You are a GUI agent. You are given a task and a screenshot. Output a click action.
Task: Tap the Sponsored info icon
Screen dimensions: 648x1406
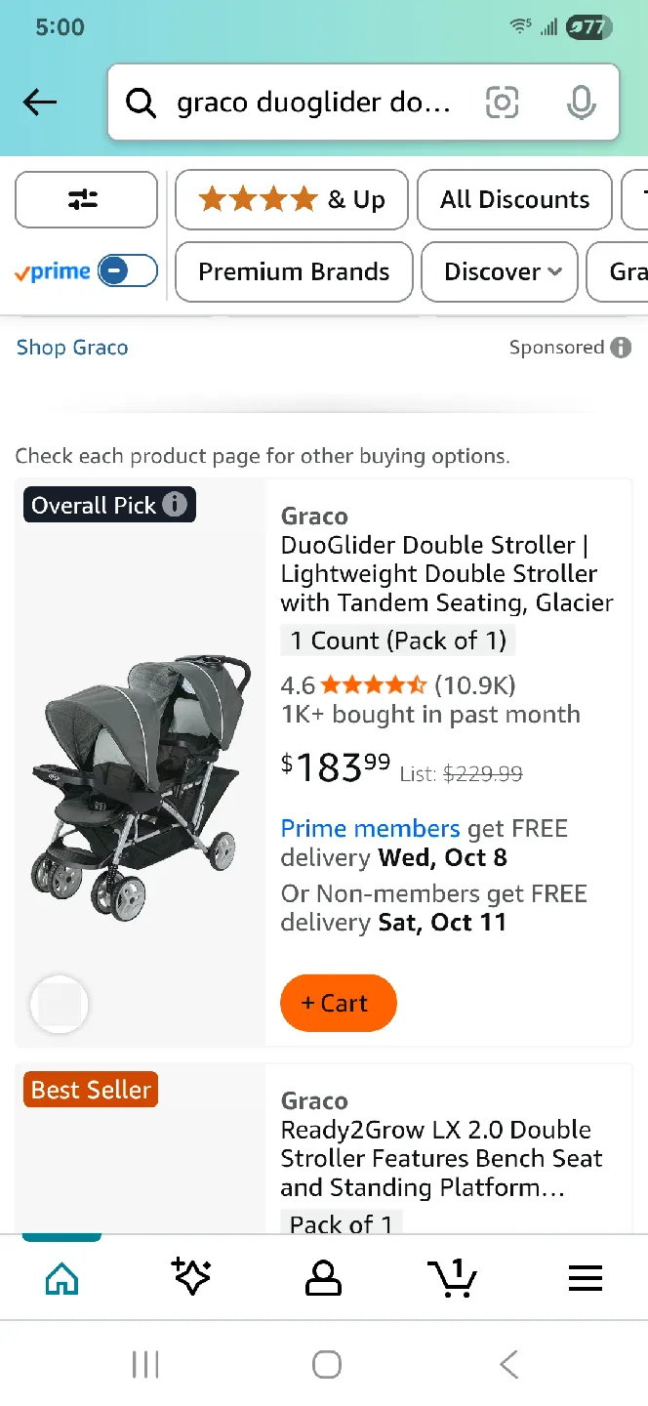(624, 347)
